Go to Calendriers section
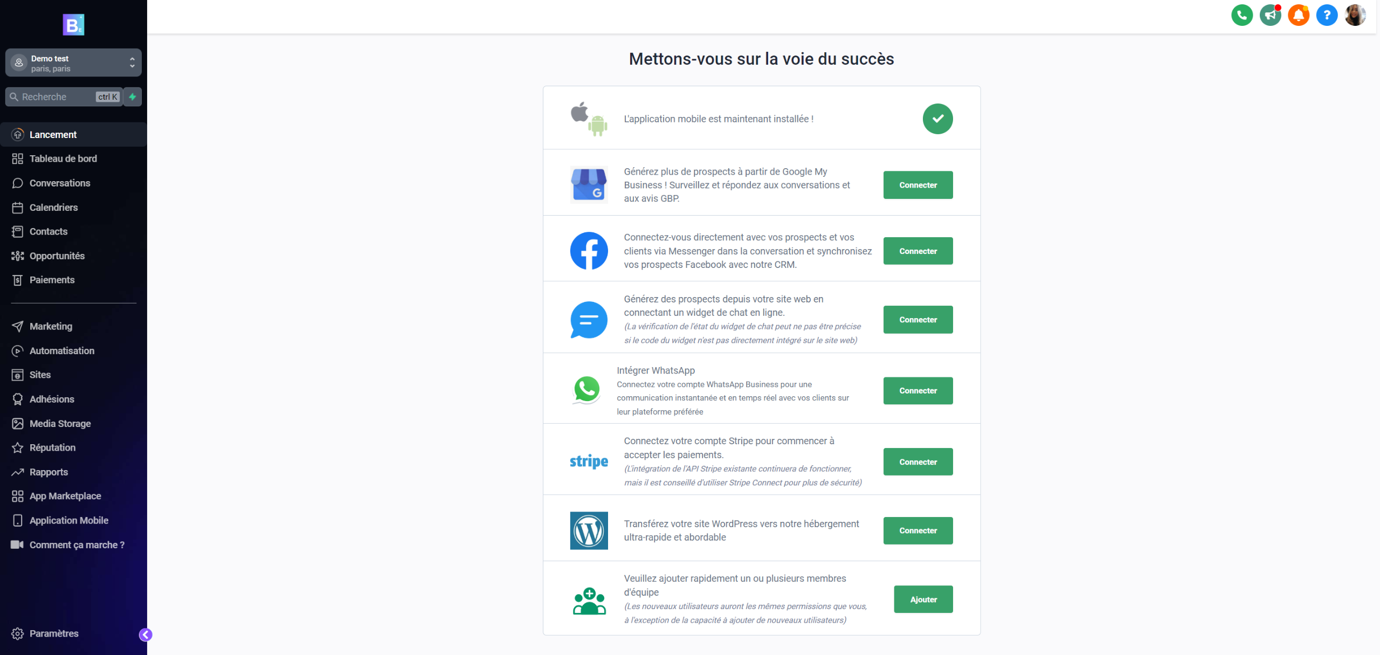Viewport: 1380px width, 655px height. pos(53,208)
